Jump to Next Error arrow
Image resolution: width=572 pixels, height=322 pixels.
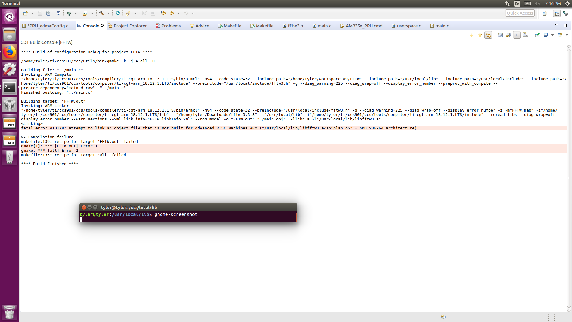point(472,35)
